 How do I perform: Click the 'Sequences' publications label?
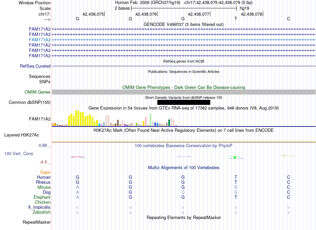pos(40,77)
